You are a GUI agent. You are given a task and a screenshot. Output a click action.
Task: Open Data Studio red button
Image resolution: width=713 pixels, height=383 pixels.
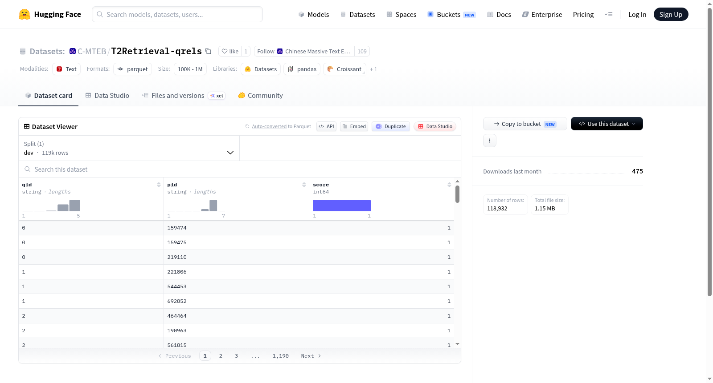435,126
